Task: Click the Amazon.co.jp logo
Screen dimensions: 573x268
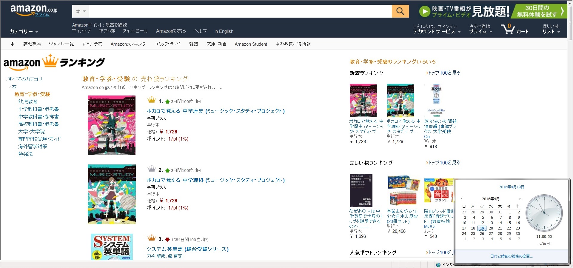Action: (34, 10)
